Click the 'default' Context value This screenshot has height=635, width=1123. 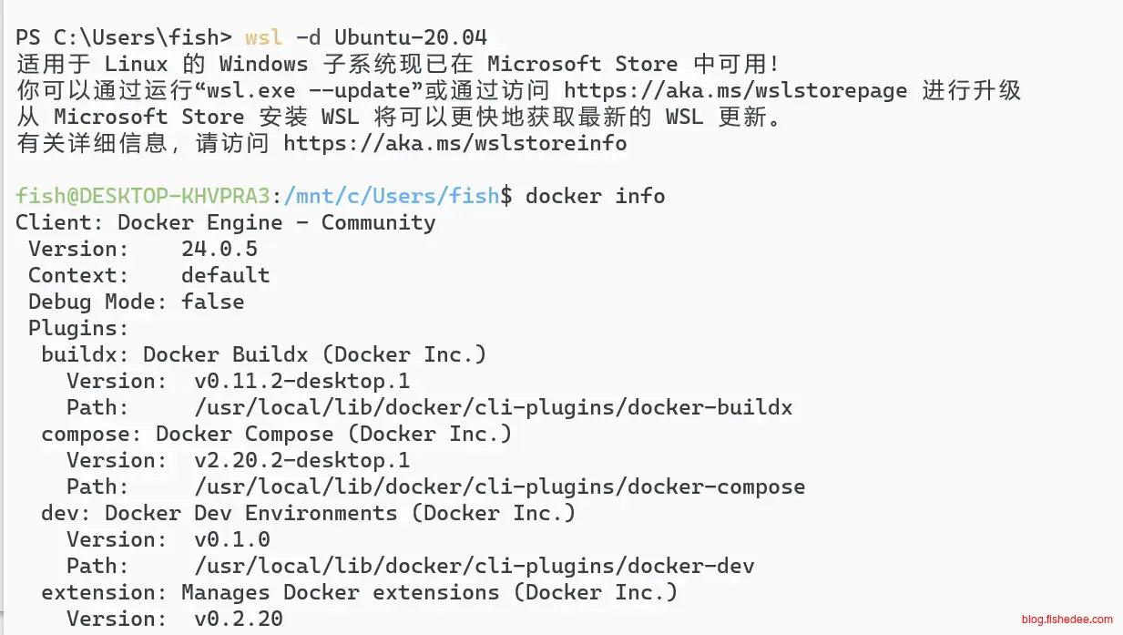click(x=225, y=275)
